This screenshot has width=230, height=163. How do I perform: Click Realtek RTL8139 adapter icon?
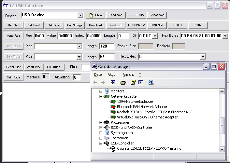113,112
